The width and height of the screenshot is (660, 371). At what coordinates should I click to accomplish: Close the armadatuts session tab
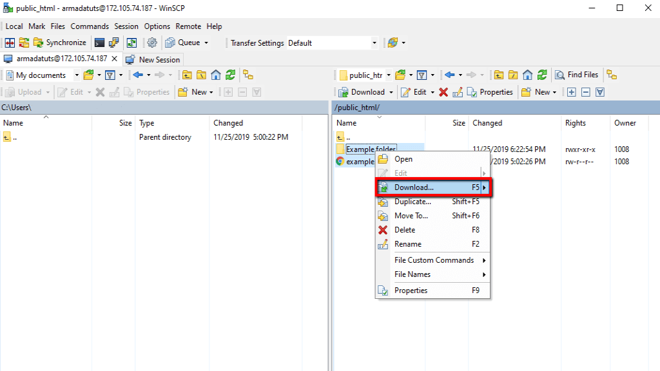pyautogui.click(x=115, y=59)
